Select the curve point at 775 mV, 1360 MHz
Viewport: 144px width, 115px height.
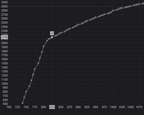point(35,69)
